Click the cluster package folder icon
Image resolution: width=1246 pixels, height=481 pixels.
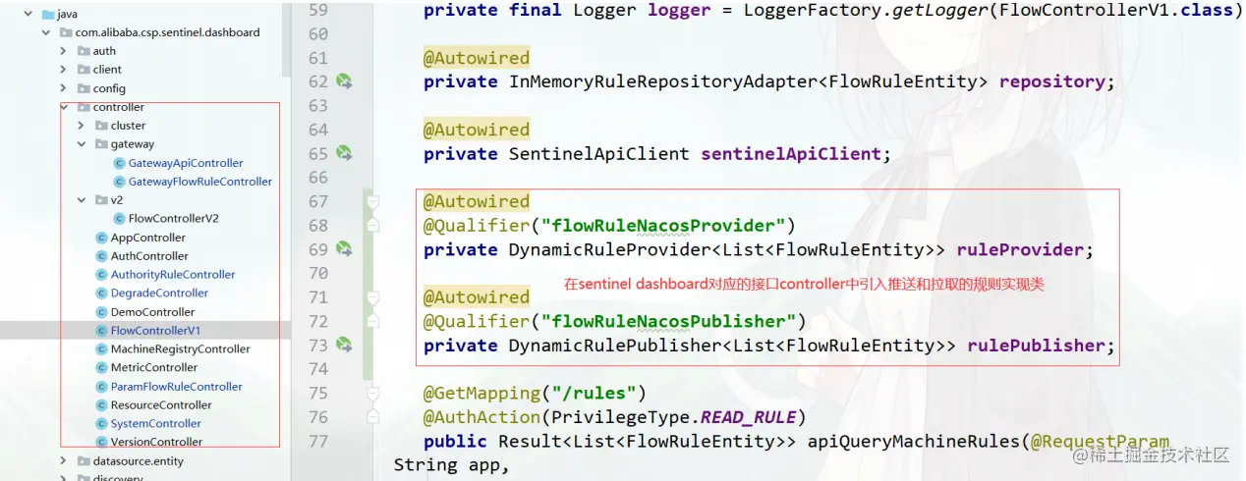click(x=100, y=126)
